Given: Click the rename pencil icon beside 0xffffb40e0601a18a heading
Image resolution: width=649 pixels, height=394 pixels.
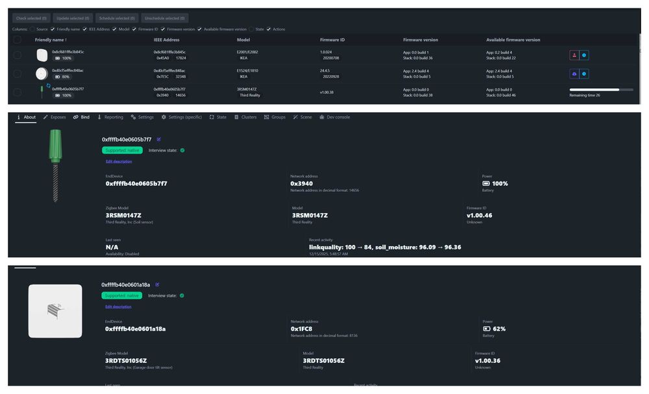Looking at the screenshot, I should tap(157, 284).
